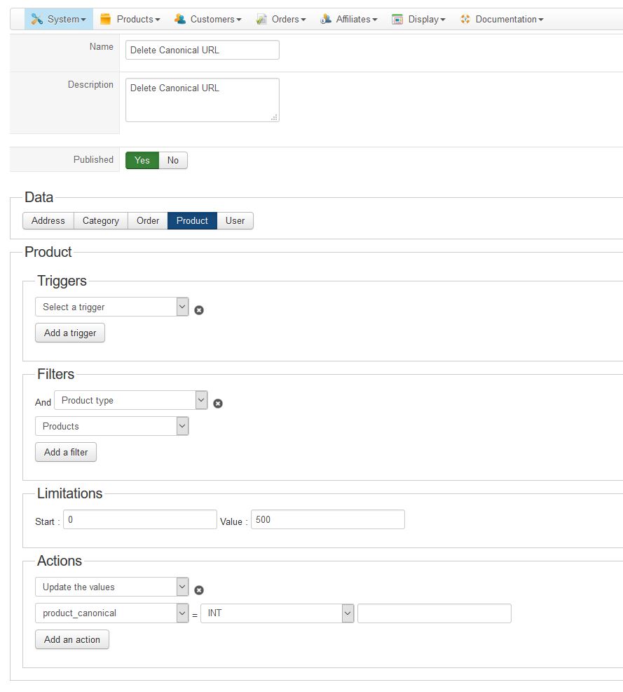623x692 pixels.
Task: Click the Limitations Value input field
Action: pyautogui.click(x=327, y=519)
